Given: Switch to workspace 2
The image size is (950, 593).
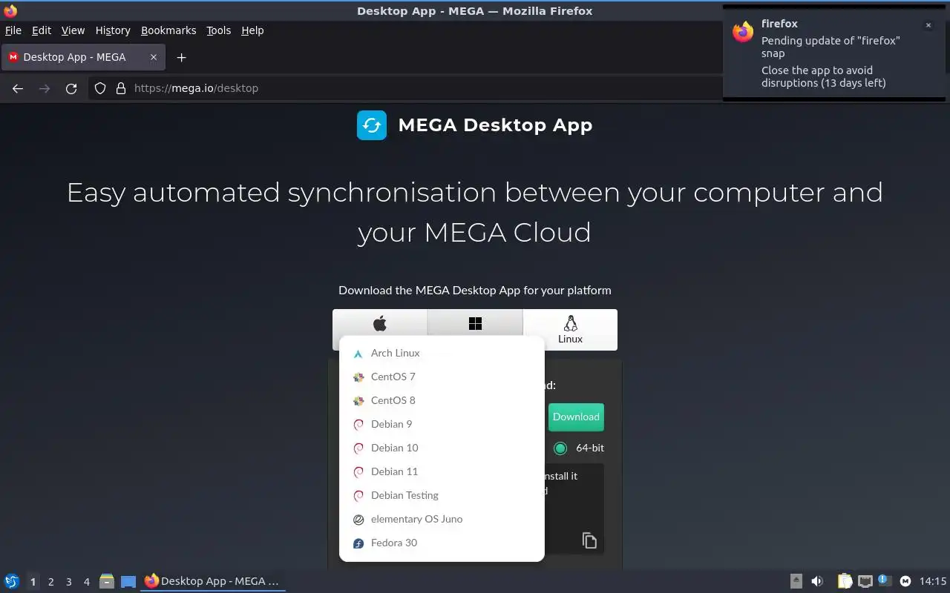Looking at the screenshot, I should coord(50,582).
